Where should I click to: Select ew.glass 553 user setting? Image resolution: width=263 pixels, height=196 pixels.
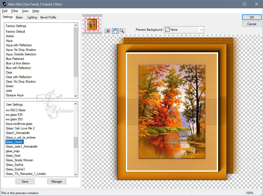coord(14,119)
